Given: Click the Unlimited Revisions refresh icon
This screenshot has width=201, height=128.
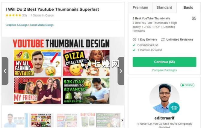Looking at the screenshot, I should coord(163,40).
